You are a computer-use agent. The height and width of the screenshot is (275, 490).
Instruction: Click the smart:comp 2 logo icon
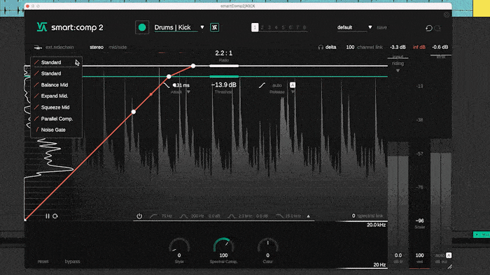click(42, 27)
